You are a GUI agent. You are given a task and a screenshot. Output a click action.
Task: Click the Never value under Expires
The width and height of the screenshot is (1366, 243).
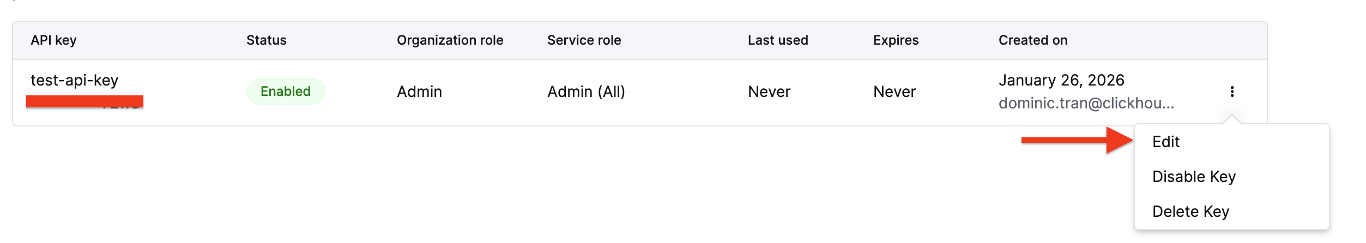[894, 92]
